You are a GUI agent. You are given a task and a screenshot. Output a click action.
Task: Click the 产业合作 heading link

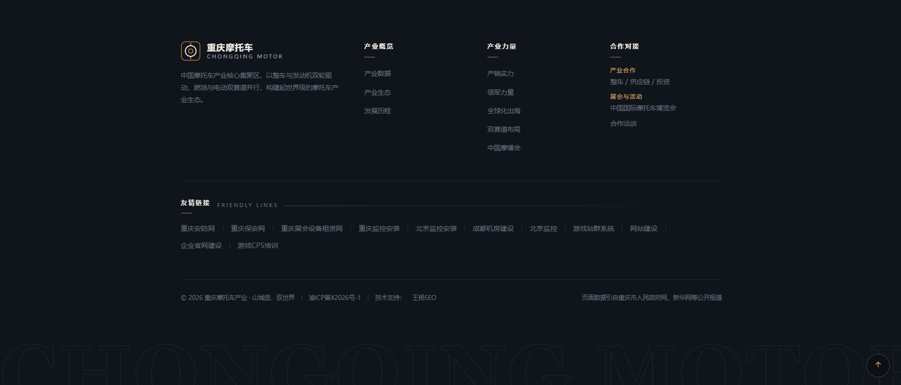click(x=623, y=70)
